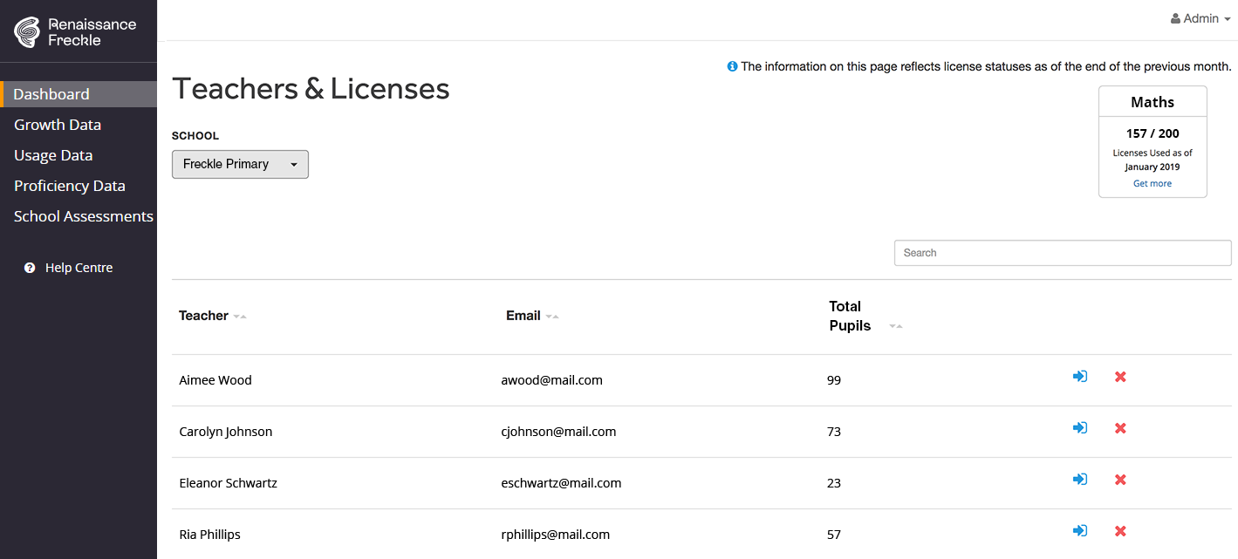Click the login icon for Ria Phillips

1080,531
